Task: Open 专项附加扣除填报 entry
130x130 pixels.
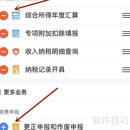Action: click(52, 34)
